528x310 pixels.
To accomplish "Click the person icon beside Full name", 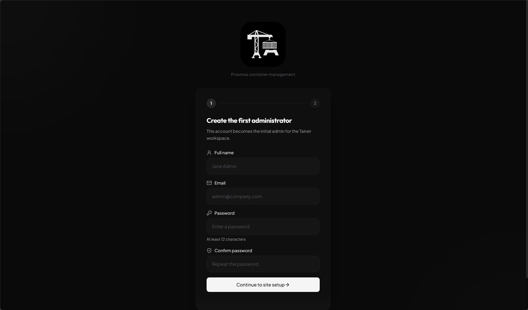I will [209, 153].
